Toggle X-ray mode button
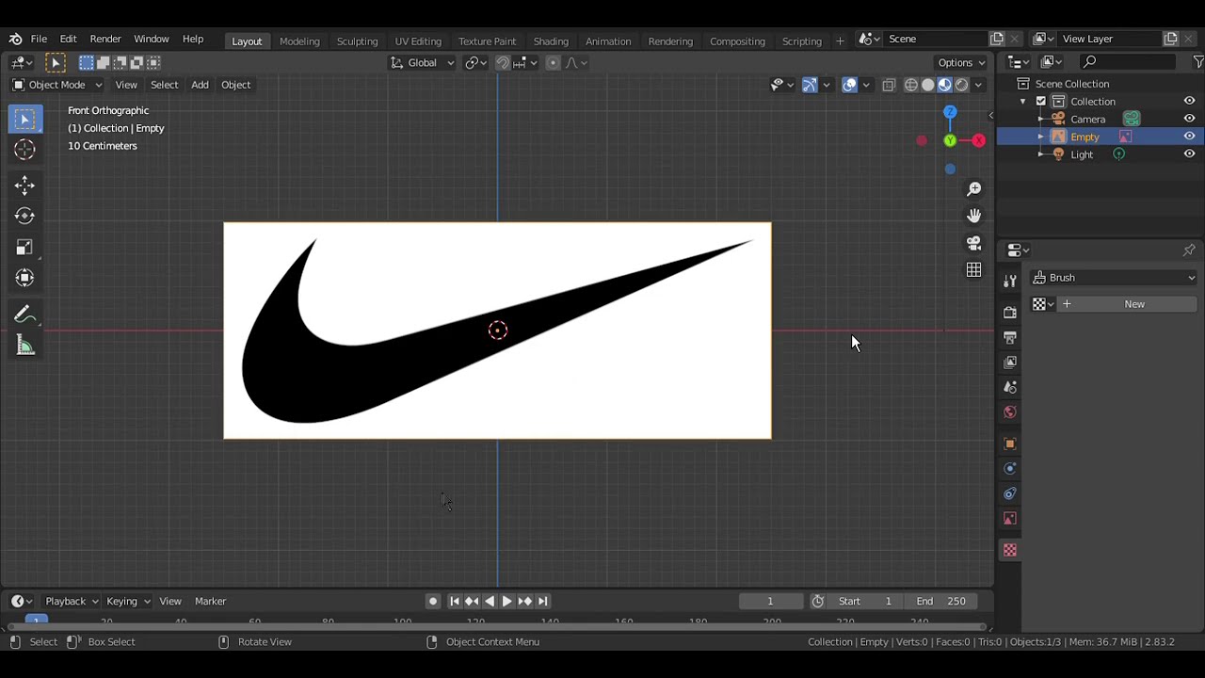Viewport: 1205px width, 678px height. [x=889, y=85]
